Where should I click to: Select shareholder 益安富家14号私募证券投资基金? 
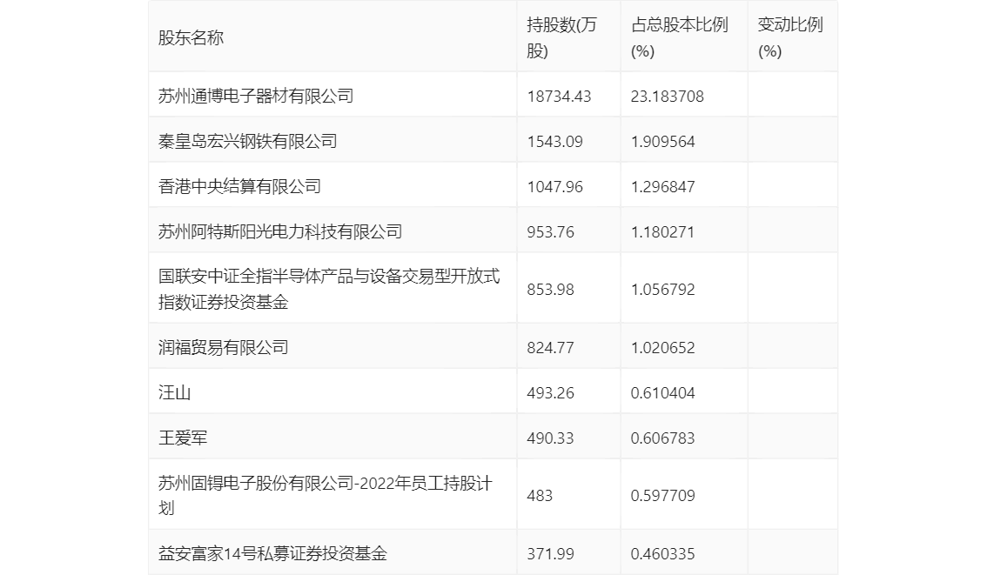[272, 553]
